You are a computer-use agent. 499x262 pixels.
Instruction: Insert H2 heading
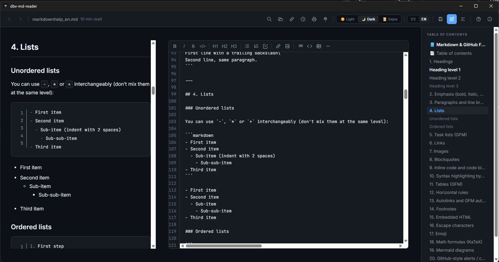click(224, 46)
